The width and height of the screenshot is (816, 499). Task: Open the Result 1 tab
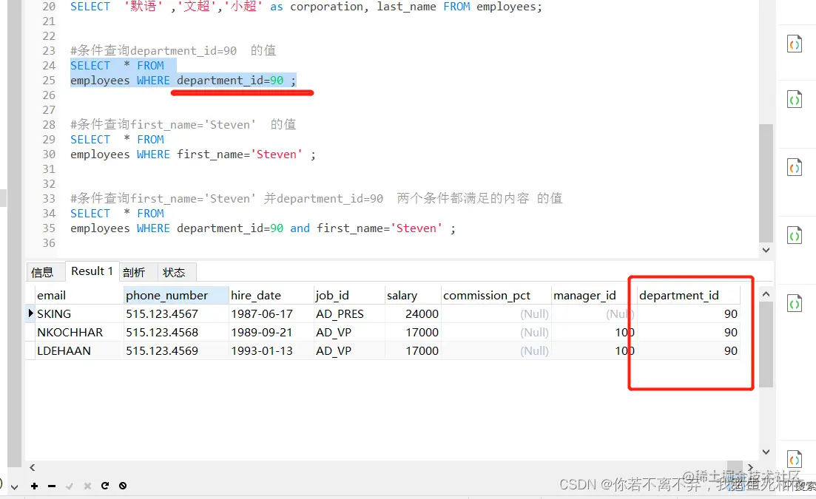tap(92, 271)
